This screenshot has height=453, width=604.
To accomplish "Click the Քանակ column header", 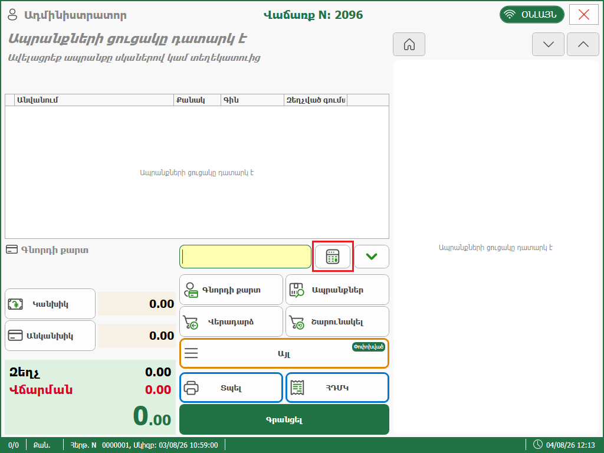I will click(x=197, y=100).
